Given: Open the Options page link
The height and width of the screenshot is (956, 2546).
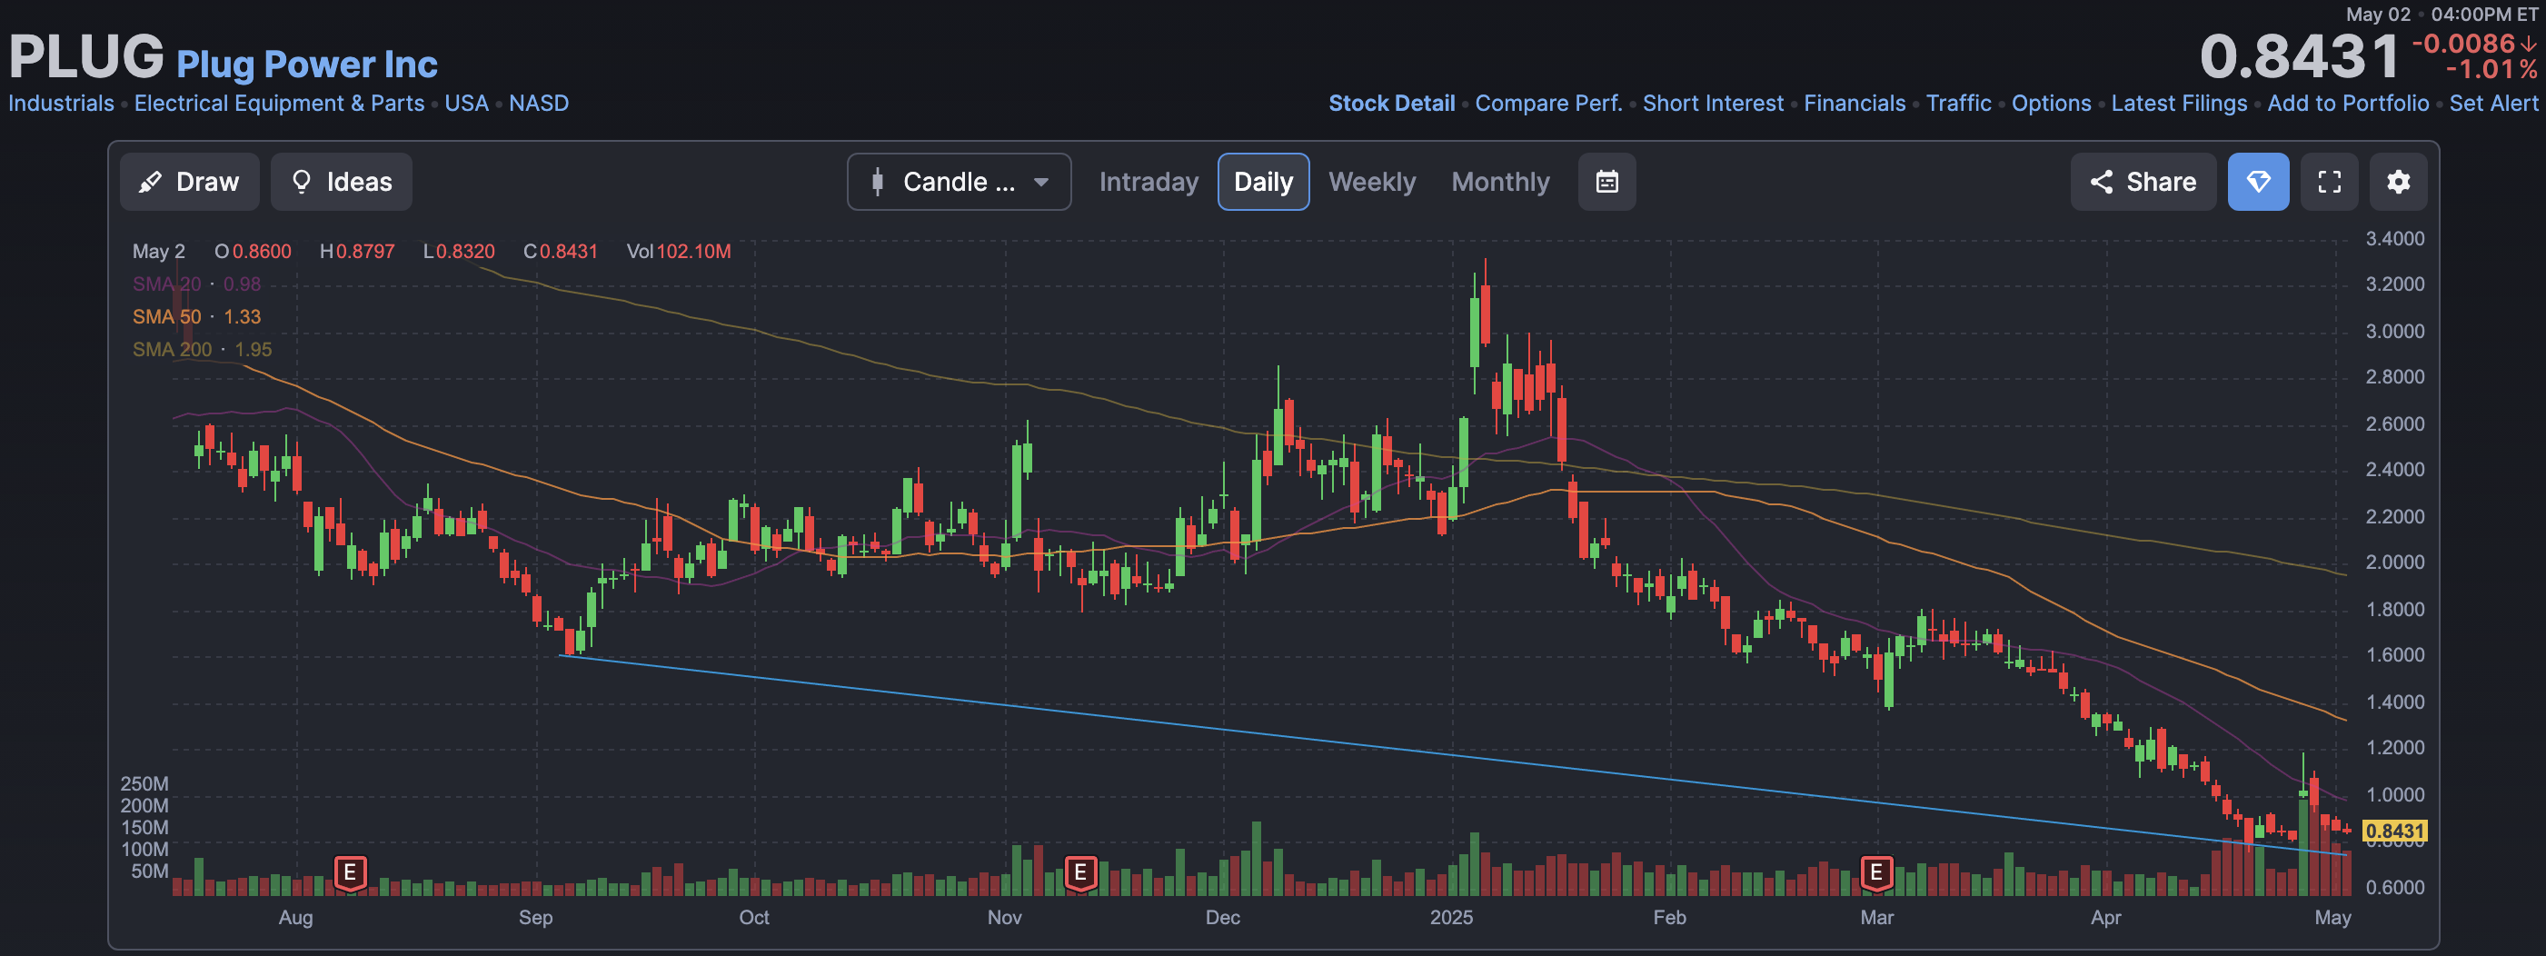Looking at the screenshot, I should (2051, 103).
